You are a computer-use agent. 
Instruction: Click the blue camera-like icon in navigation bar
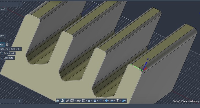(112, 100)
